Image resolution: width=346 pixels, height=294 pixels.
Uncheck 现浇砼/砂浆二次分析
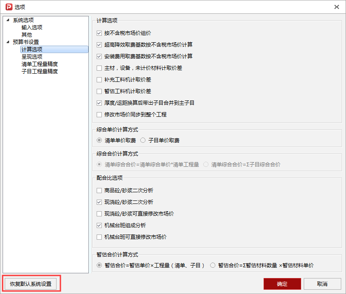point(98,202)
